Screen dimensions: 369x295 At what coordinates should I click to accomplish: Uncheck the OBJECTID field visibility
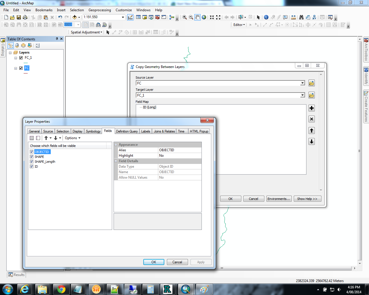(32, 152)
